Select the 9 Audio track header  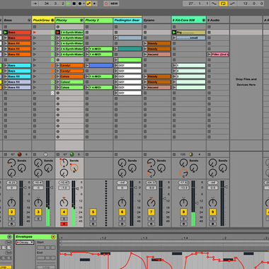[x=218, y=21]
